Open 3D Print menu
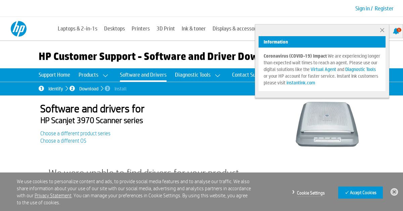This screenshot has height=211, width=403. [x=166, y=28]
